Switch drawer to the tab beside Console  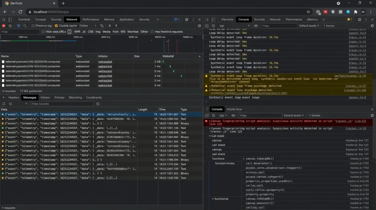pos(234,109)
